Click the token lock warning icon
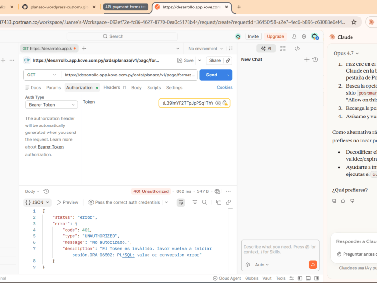Image resolution: width=377 pixels, height=283 pixels. (x=225, y=103)
